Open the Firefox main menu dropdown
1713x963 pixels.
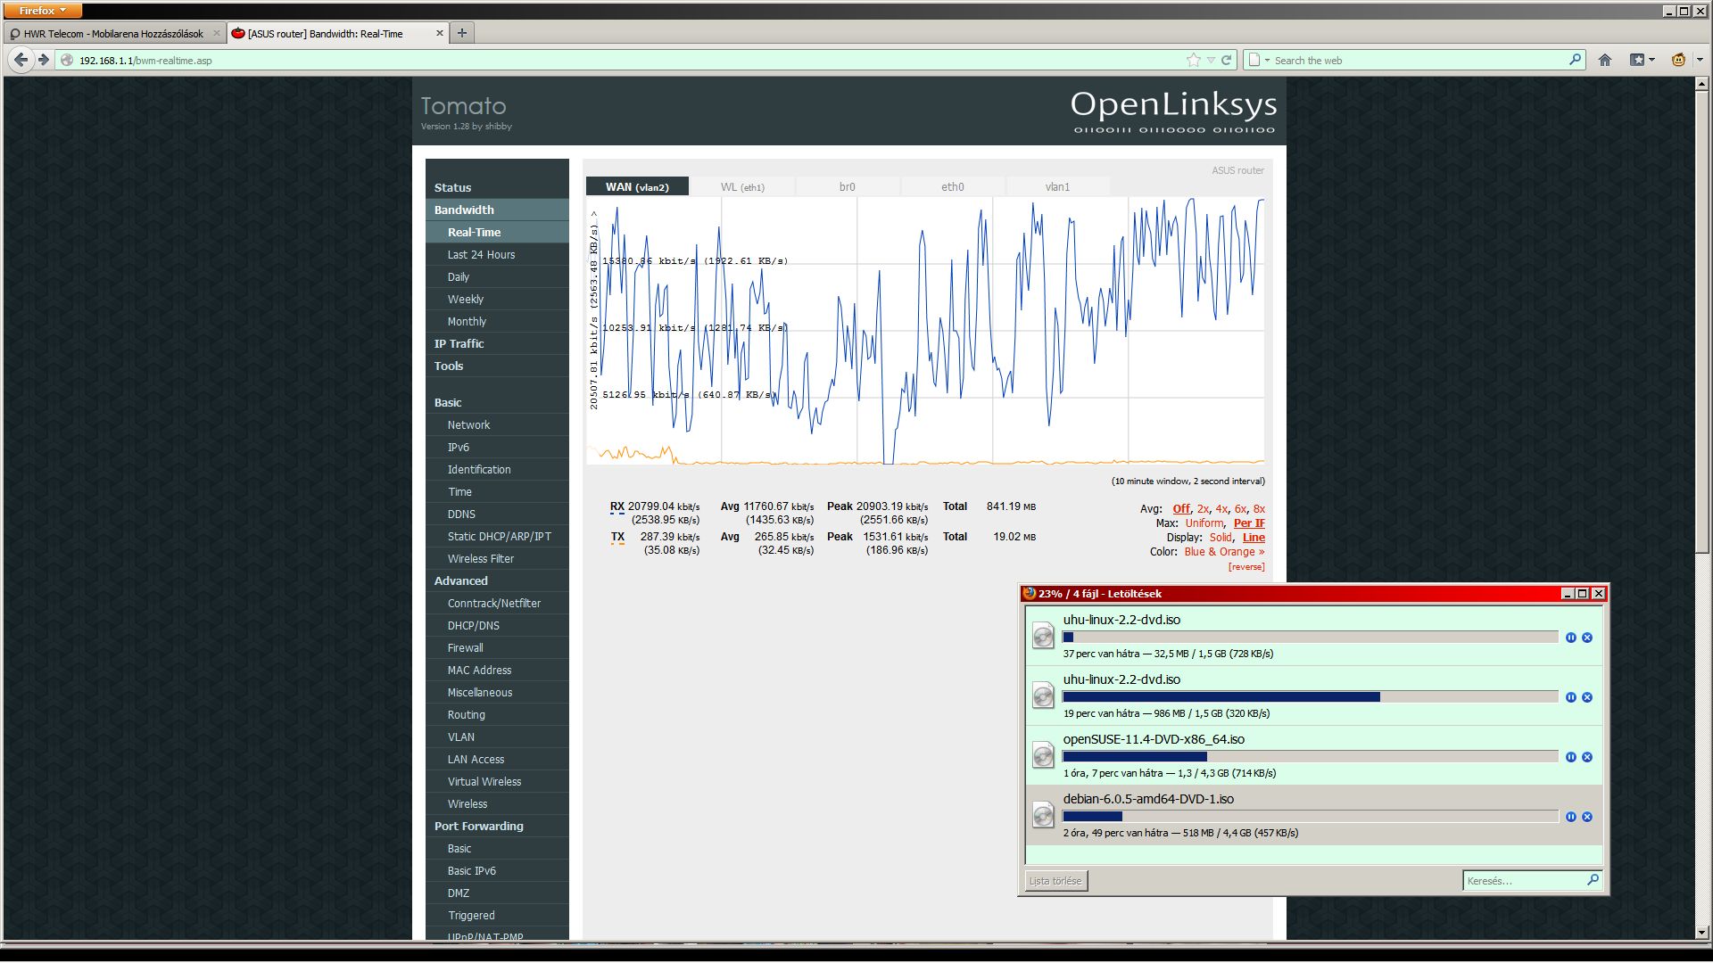coord(43,11)
